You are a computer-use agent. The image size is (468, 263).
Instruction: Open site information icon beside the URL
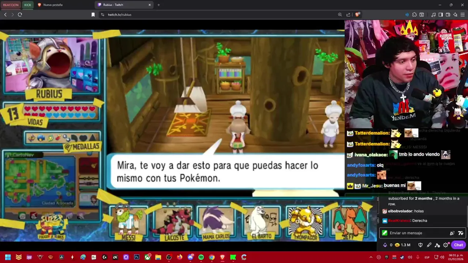[x=102, y=15]
